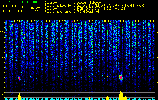Screen dimensions: 158x100
Task: Click the Receiving antenna label
Action: tap(58, 12)
